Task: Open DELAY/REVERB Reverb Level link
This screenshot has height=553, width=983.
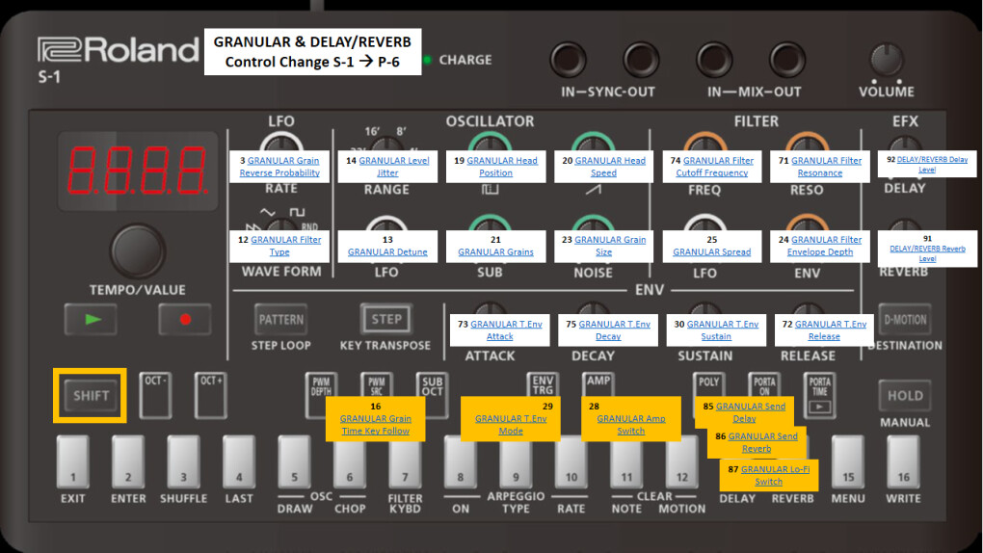Action: [x=927, y=253]
